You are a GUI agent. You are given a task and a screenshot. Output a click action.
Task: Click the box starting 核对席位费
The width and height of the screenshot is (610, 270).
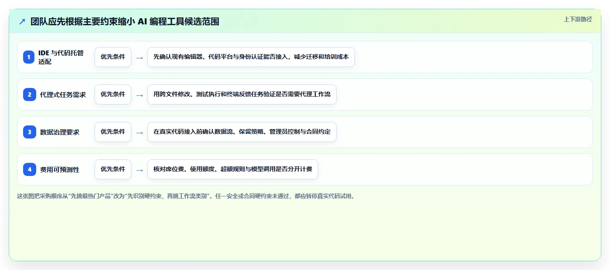click(x=233, y=169)
